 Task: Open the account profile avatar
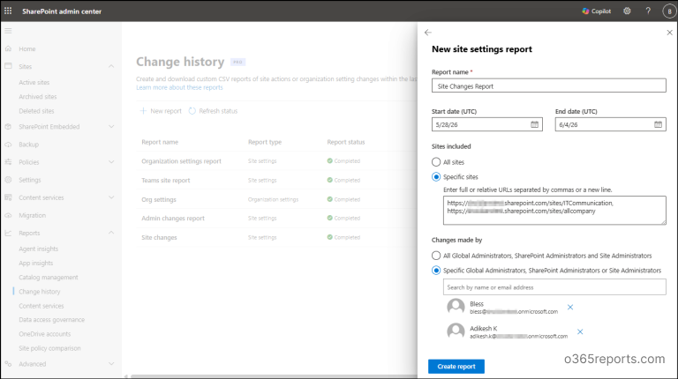pos(669,11)
